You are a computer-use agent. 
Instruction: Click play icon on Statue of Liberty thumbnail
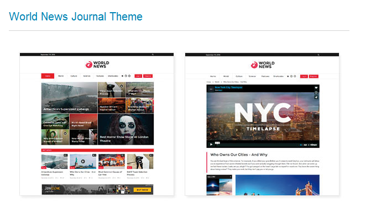click(x=83, y=161)
